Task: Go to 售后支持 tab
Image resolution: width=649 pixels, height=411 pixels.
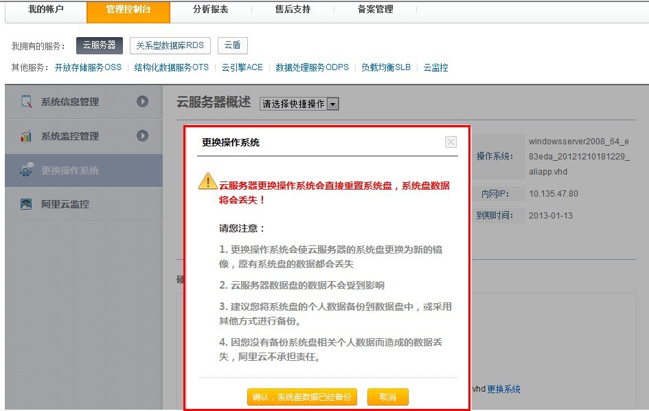Action: [x=293, y=9]
